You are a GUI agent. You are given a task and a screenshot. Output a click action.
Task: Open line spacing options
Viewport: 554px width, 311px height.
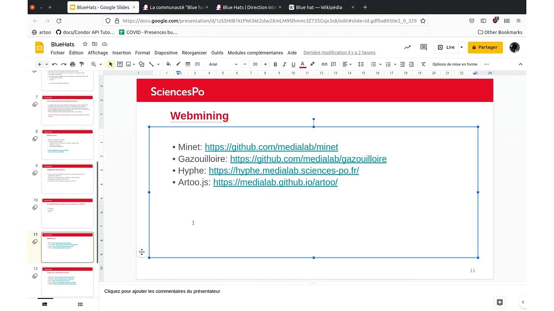coord(361,64)
